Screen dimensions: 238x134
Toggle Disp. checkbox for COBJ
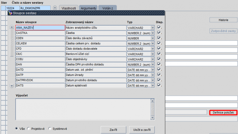tap(159, 59)
